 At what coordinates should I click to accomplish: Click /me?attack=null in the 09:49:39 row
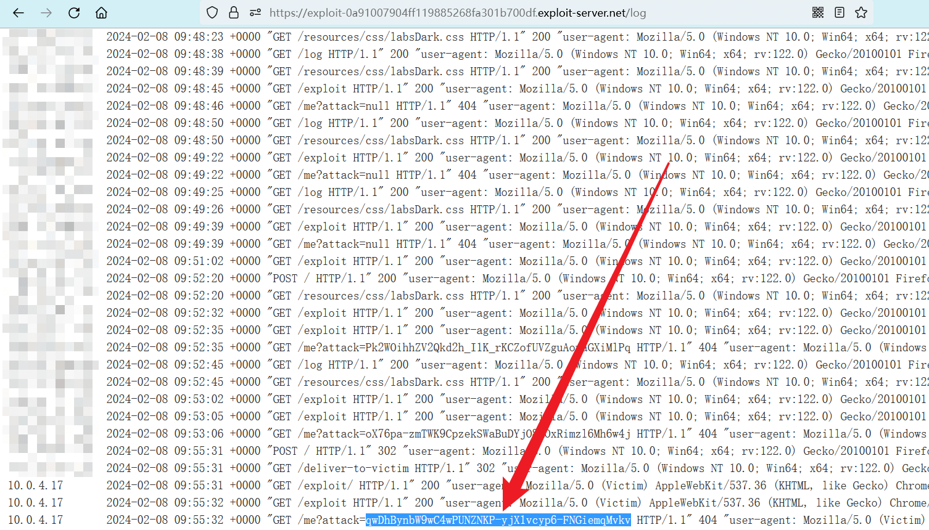(x=344, y=244)
